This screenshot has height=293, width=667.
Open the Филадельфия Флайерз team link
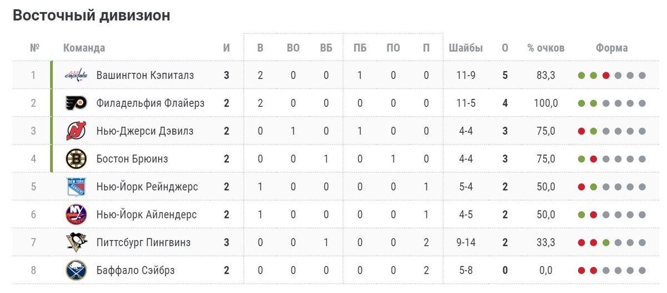tap(151, 103)
